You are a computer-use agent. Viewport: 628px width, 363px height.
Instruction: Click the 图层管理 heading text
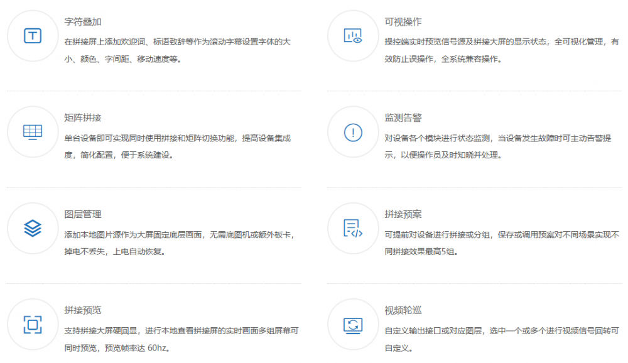(83, 214)
